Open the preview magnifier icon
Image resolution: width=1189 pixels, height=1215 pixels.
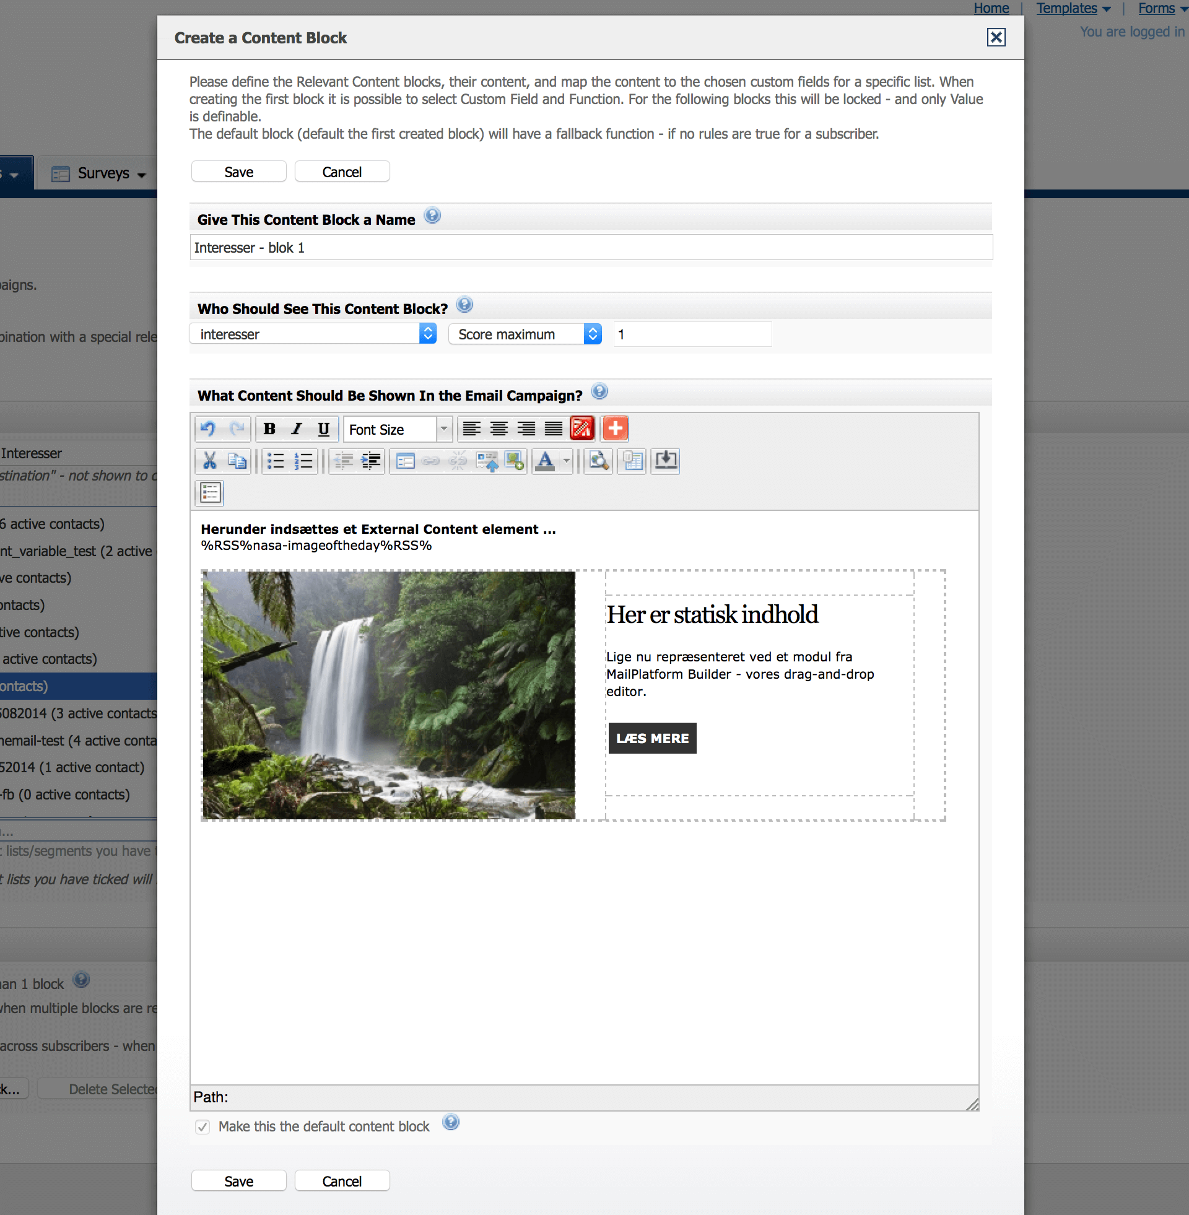[599, 461]
